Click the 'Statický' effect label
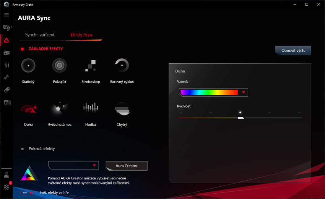This screenshot has height=199, width=325. (28, 82)
